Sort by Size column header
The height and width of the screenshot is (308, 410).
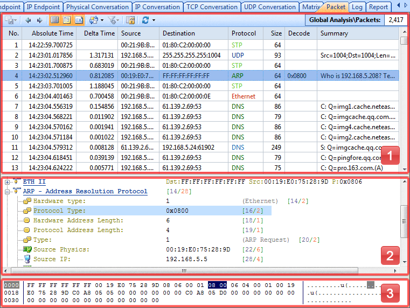click(274, 33)
